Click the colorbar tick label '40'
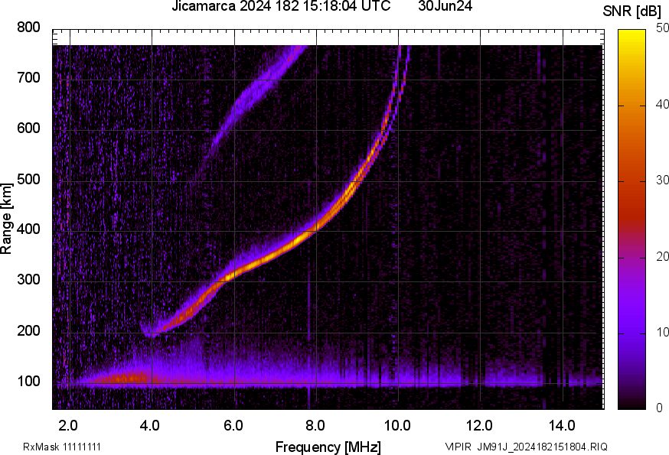This screenshot has height=455, width=669. (662, 105)
